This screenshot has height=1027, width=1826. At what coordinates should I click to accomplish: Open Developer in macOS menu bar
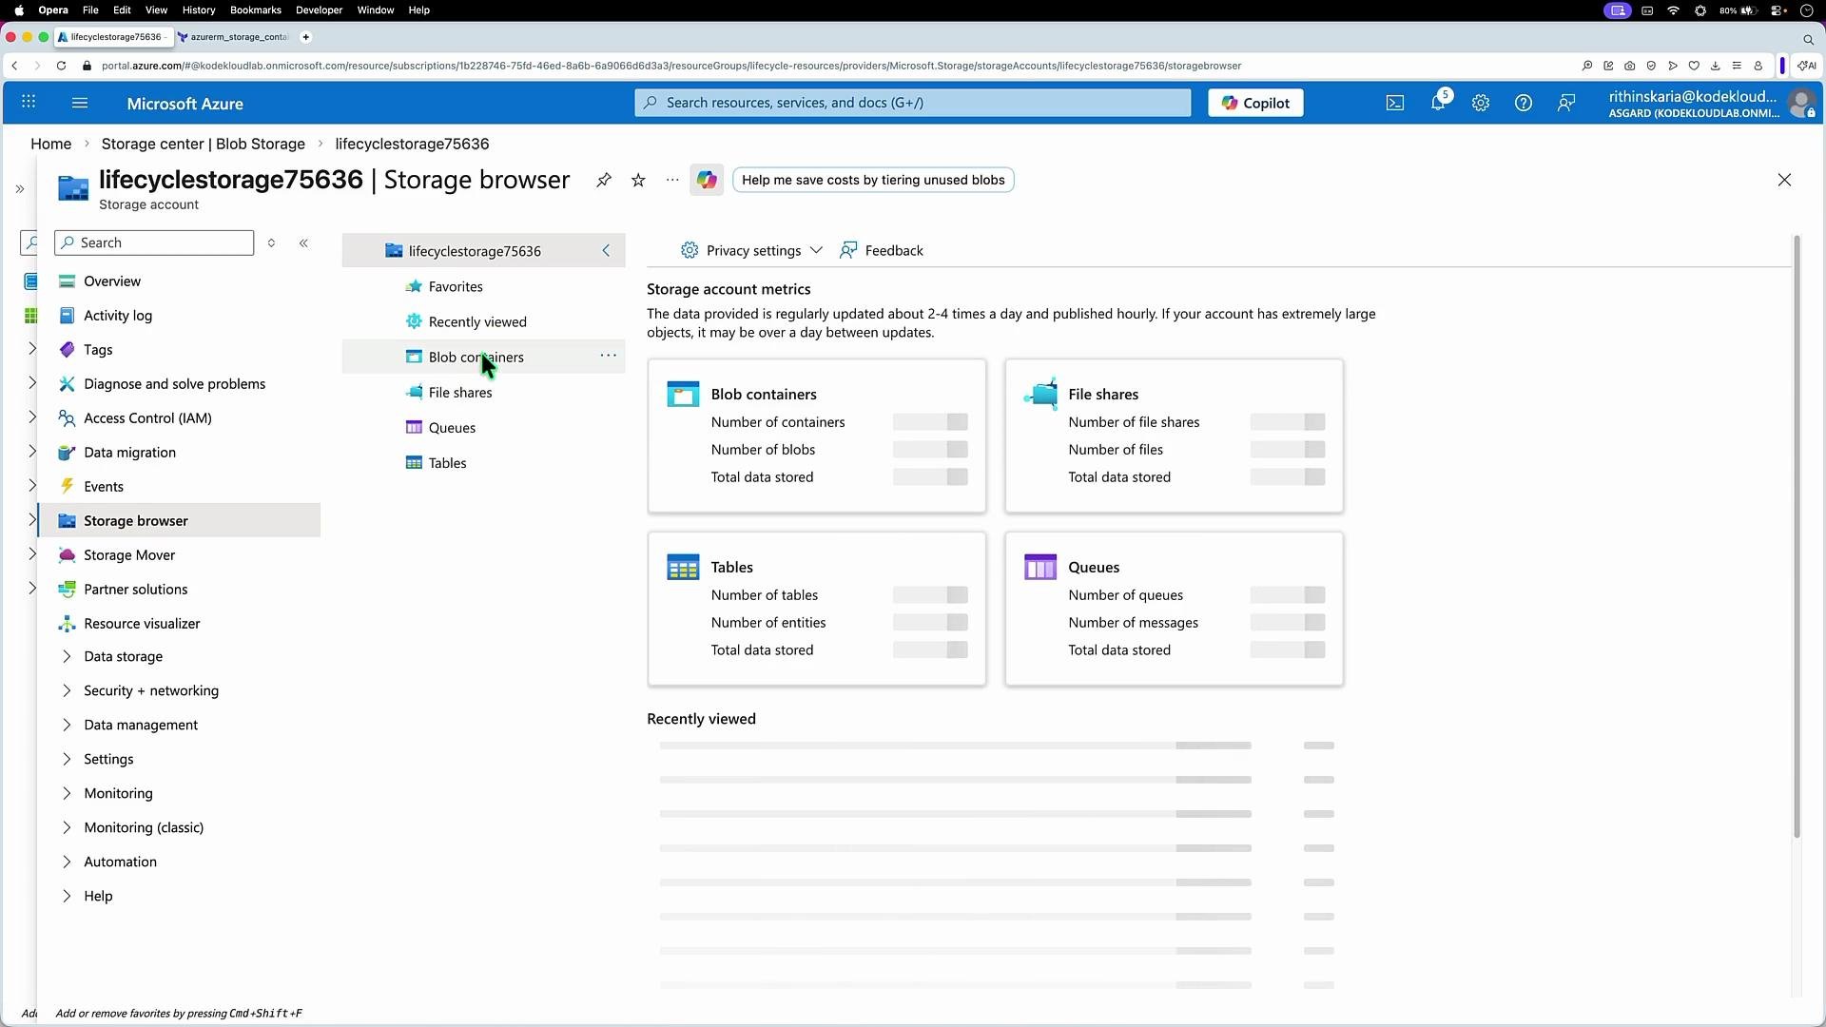click(x=319, y=10)
